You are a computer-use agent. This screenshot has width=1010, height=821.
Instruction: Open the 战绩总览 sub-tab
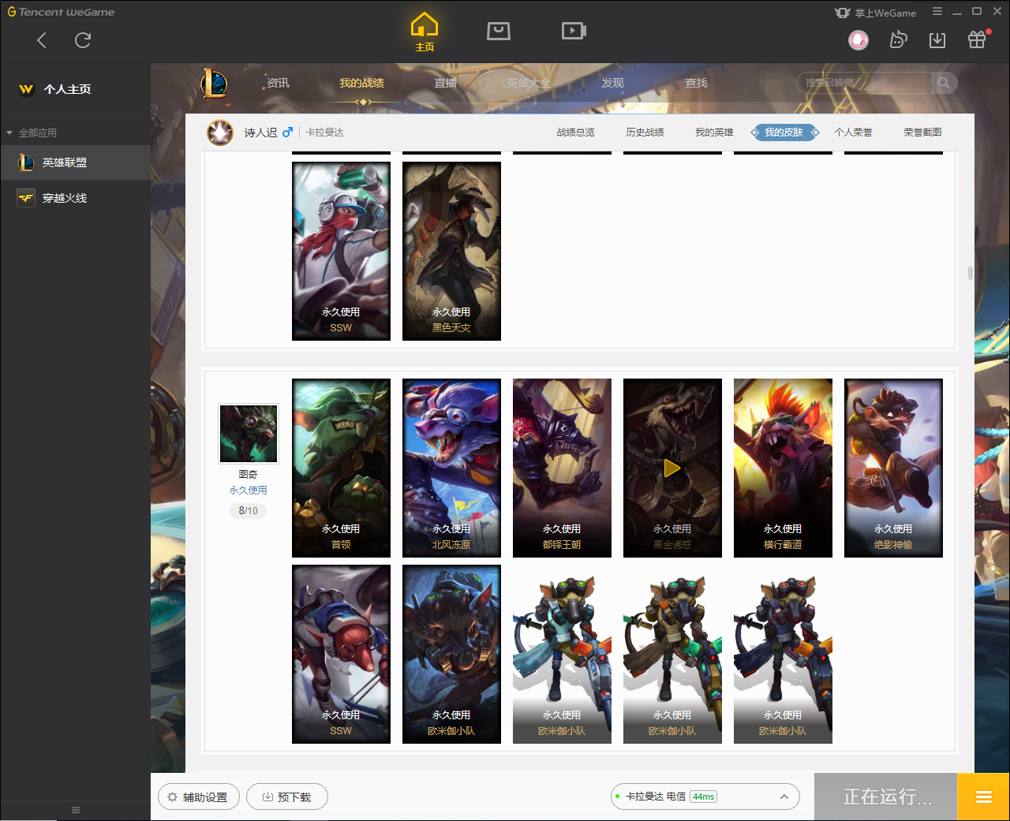point(575,132)
